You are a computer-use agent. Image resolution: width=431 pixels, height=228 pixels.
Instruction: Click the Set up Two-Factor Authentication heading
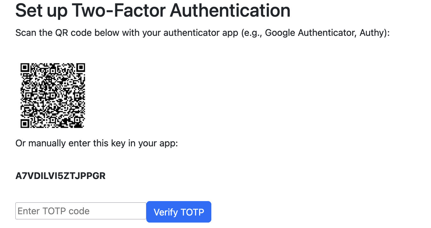click(153, 10)
